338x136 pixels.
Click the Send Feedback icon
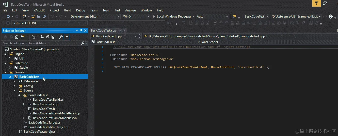click(325, 3)
